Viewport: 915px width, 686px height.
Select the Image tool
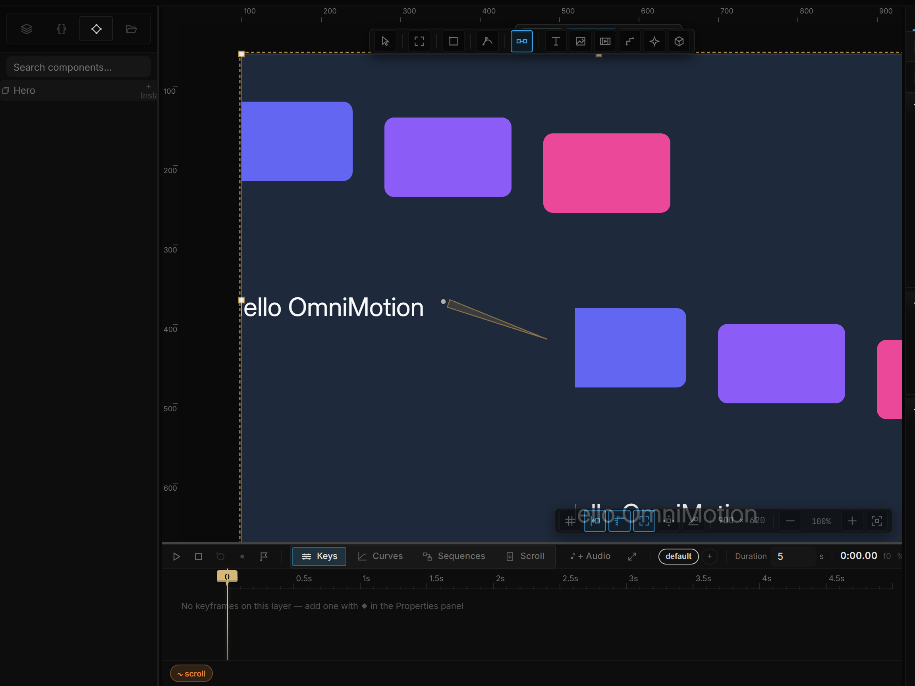[x=580, y=41]
